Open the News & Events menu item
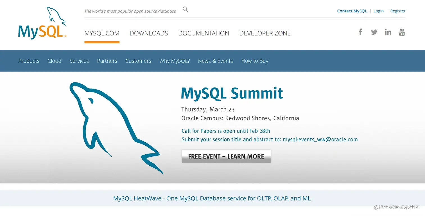Image resolution: width=425 pixels, height=216 pixels. [215, 61]
